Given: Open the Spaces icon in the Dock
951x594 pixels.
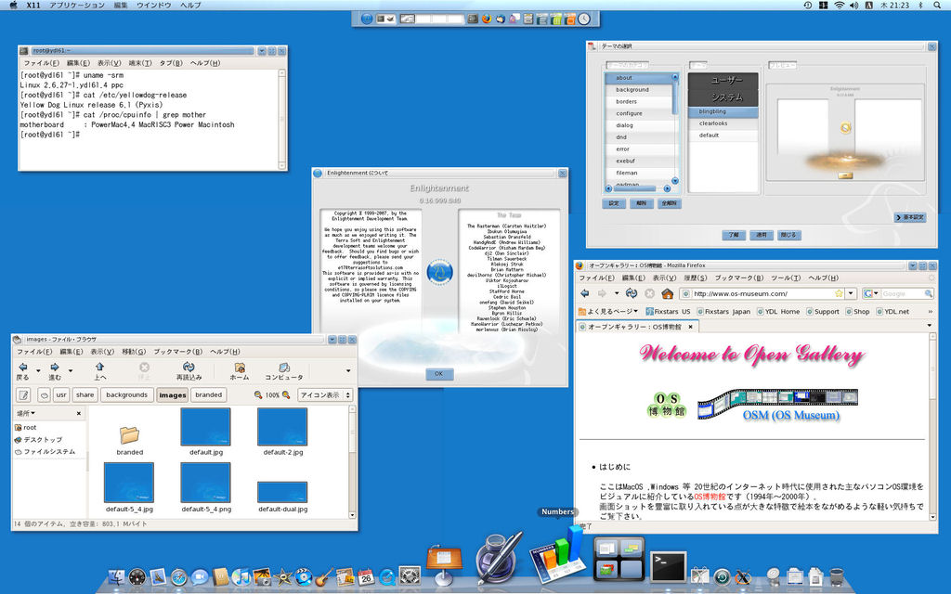Looking at the screenshot, I should (x=619, y=559).
